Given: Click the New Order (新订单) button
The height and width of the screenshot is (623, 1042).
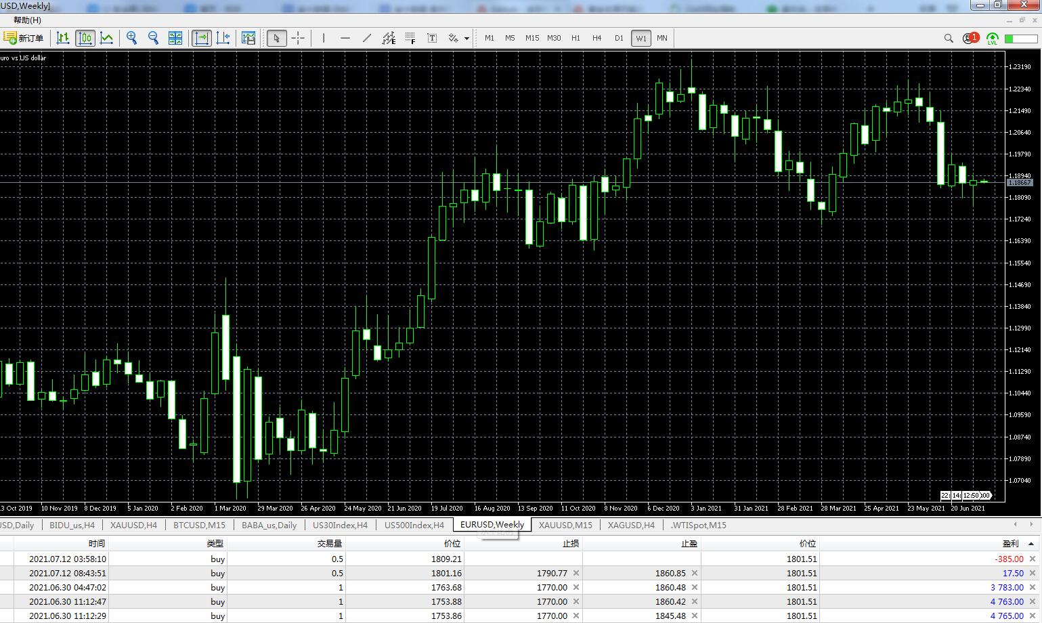Looking at the screenshot, I should [23, 38].
